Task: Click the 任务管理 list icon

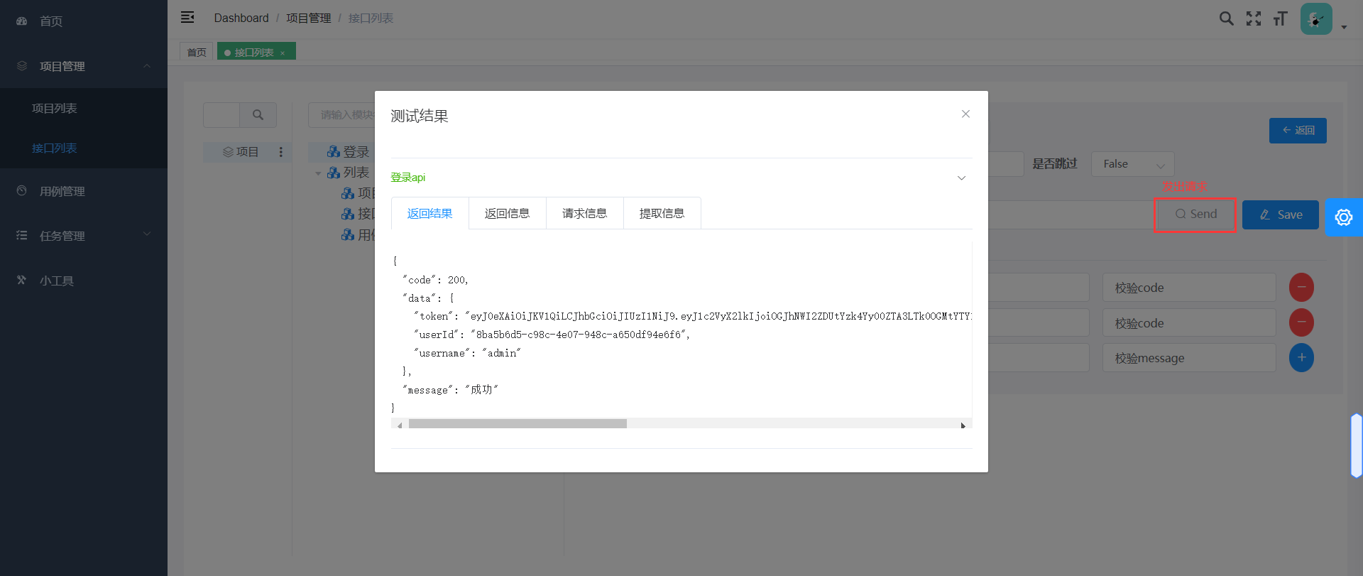Action: (22, 235)
